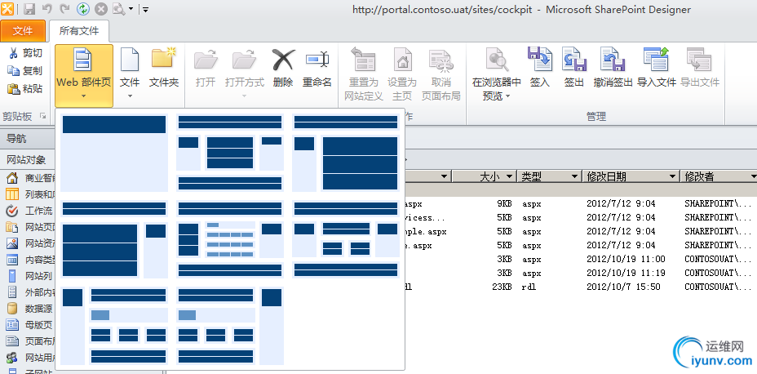This screenshot has width=757, height=374.
Task: Click the Save icon in quick access toolbar
Action: pos(29,9)
